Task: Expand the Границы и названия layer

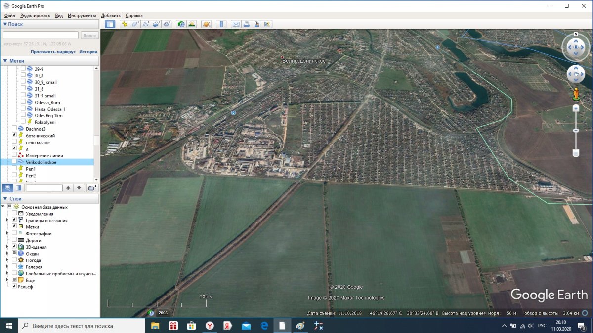Action: [x=7, y=220]
